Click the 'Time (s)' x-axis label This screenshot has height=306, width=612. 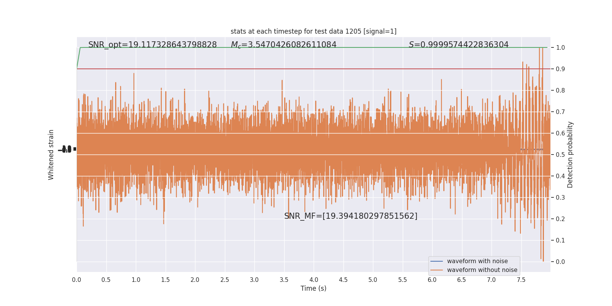tap(313, 288)
